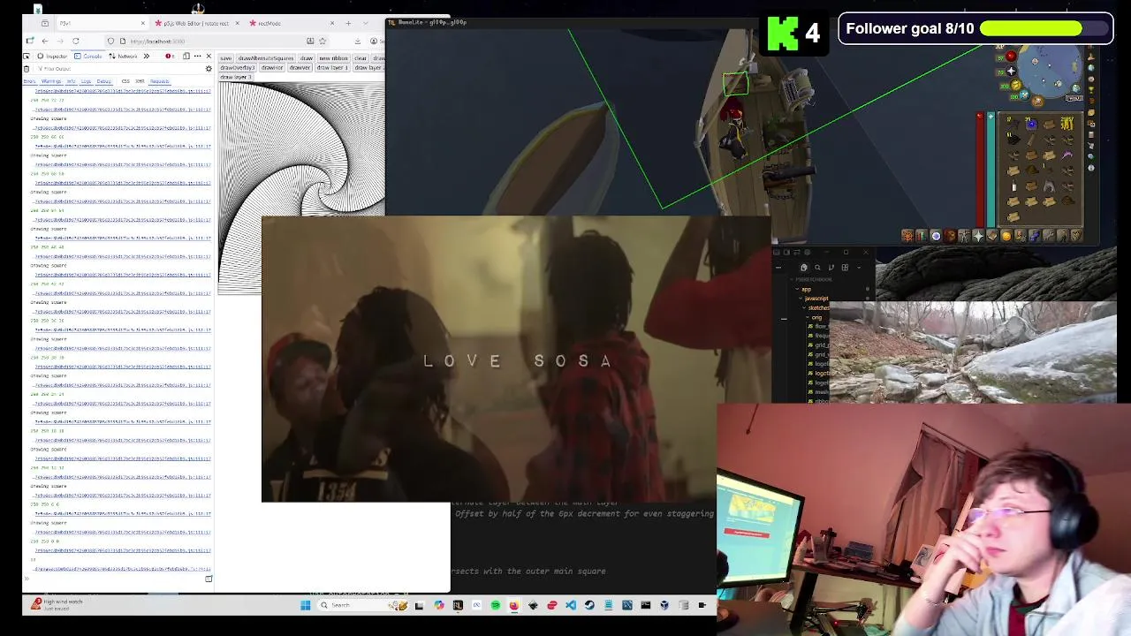Bookmark the page with the star icon
Viewport: 1131px width, 636px height.
click(323, 41)
